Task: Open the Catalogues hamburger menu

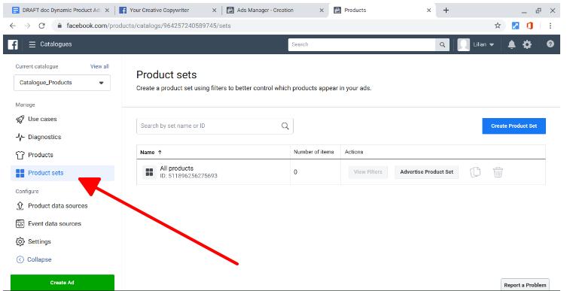Action: click(32, 44)
